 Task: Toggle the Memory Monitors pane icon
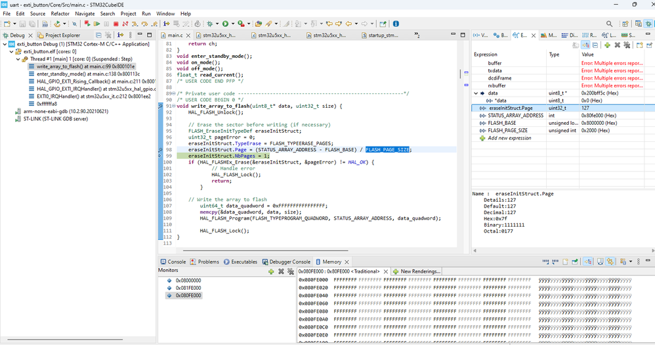[x=588, y=262]
